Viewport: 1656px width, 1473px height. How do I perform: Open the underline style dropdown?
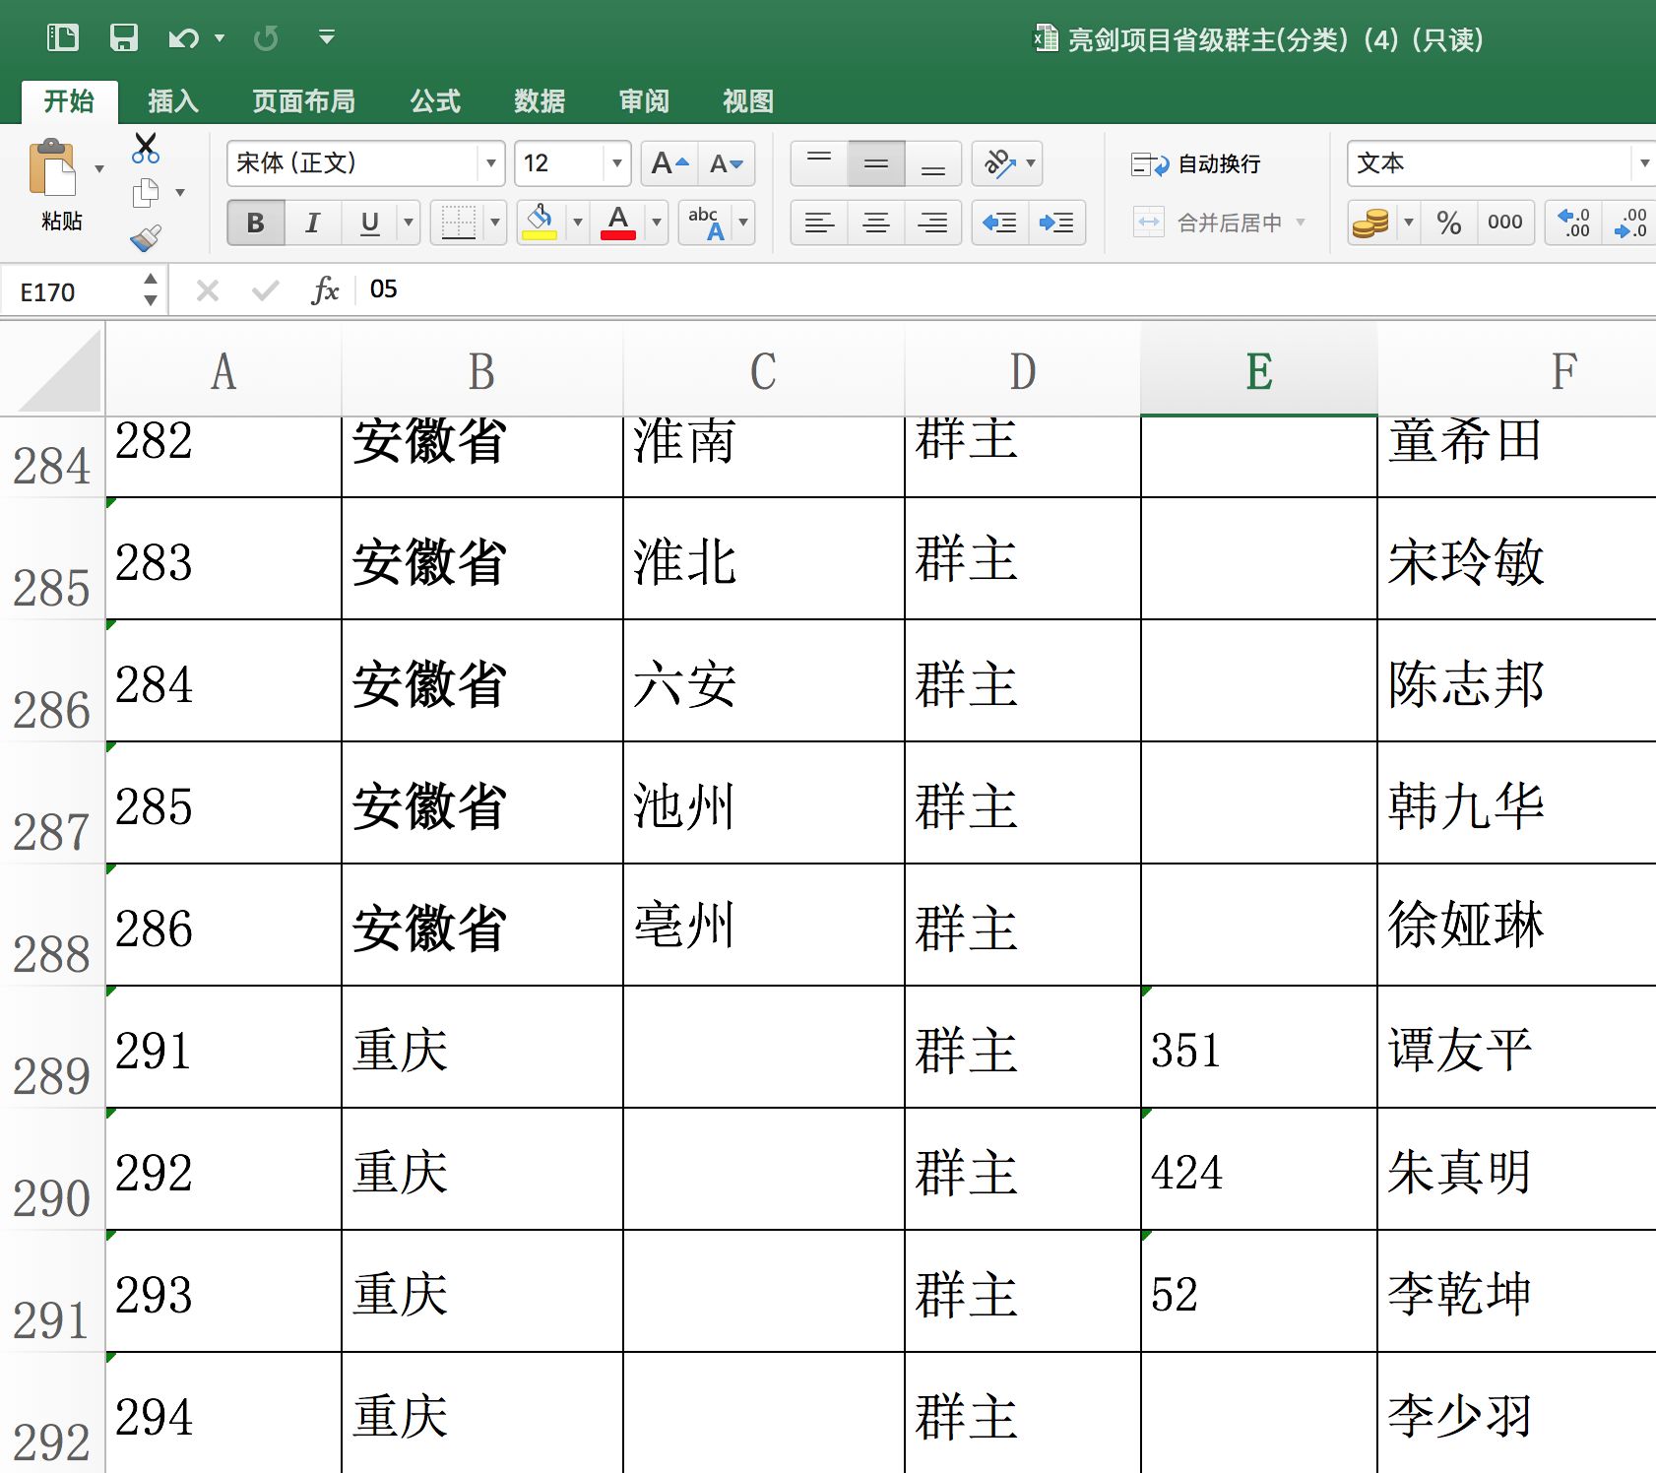(409, 223)
